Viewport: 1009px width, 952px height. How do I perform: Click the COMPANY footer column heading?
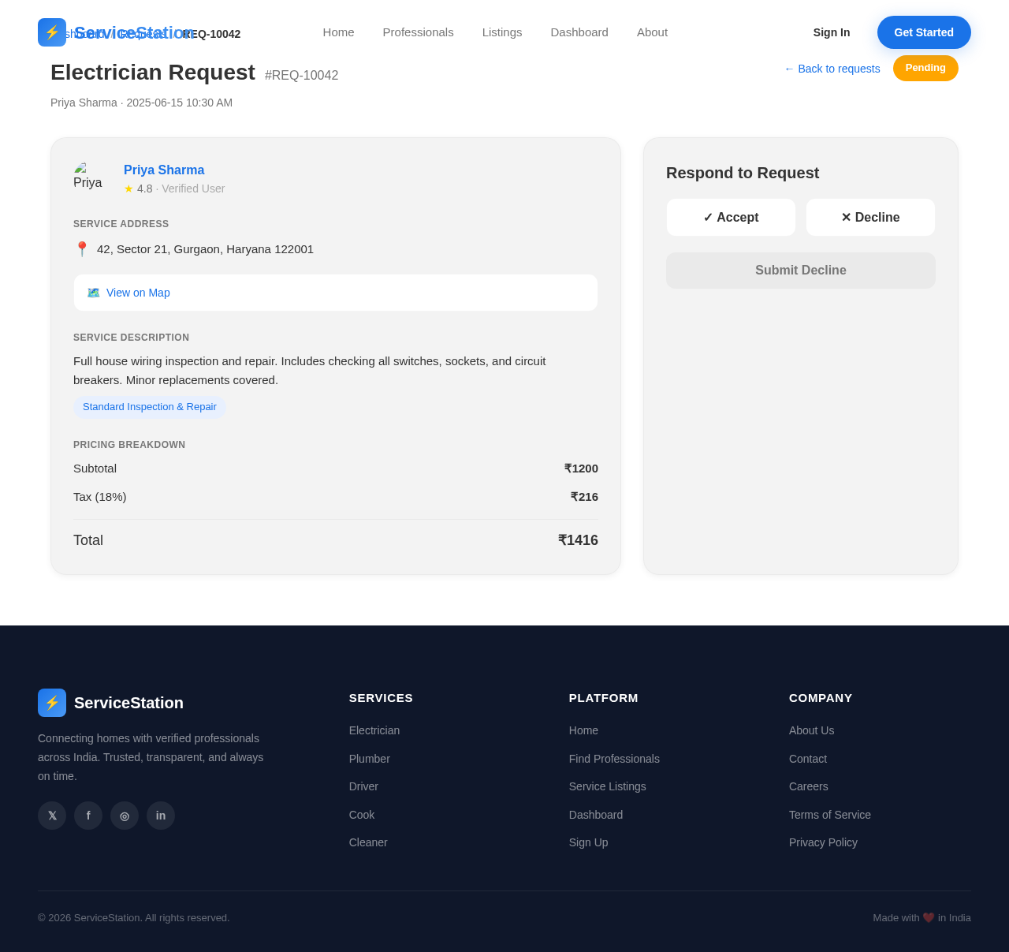821,698
